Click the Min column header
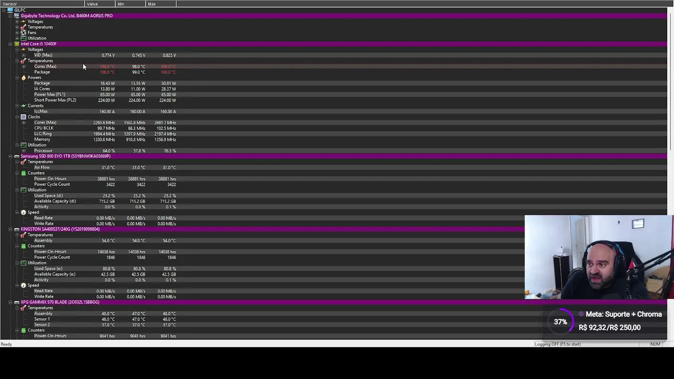674x379 pixels. pyautogui.click(x=130, y=4)
